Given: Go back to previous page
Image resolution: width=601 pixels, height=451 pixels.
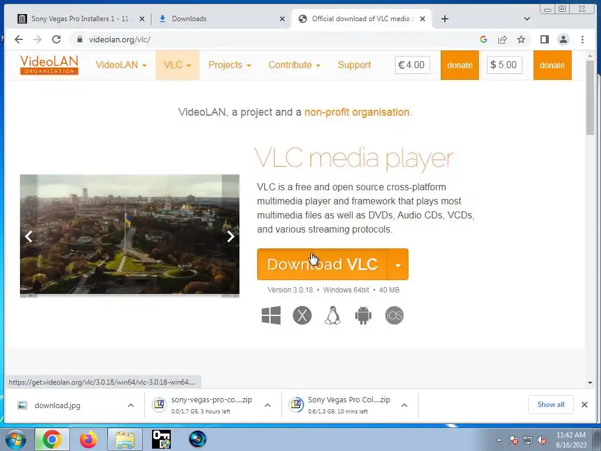Looking at the screenshot, I should pyautogui.click(x=18, y=39).
